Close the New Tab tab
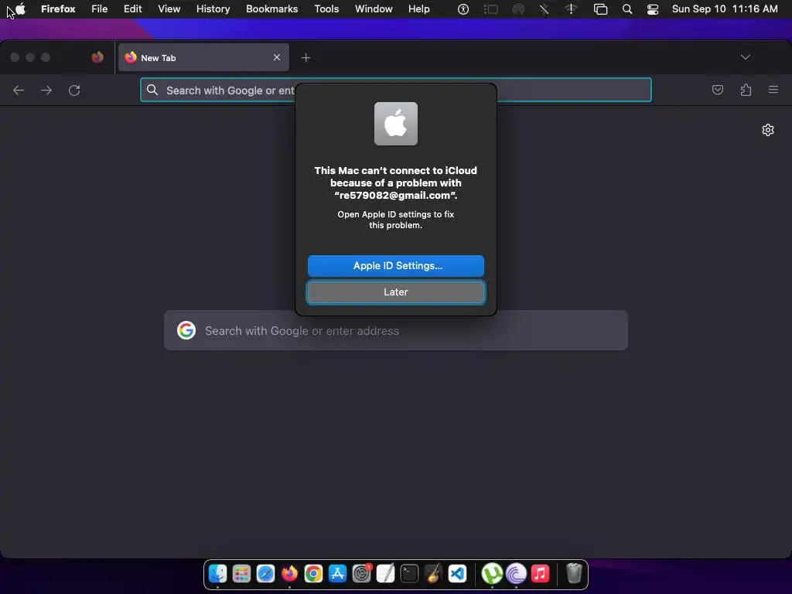This screenshot has width=792, height=594. pos(277,57)
